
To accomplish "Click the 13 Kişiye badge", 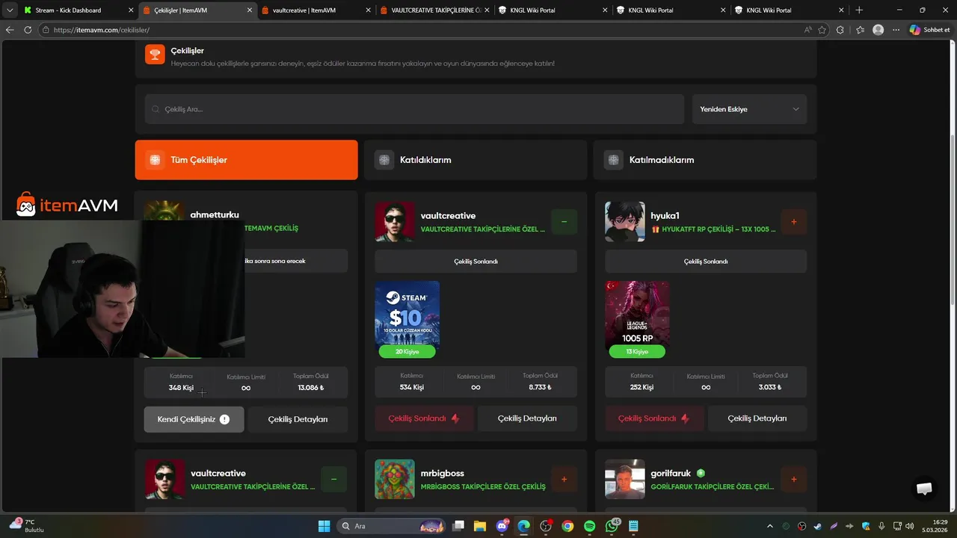I will pyautogui.click(x=637, y=351).
